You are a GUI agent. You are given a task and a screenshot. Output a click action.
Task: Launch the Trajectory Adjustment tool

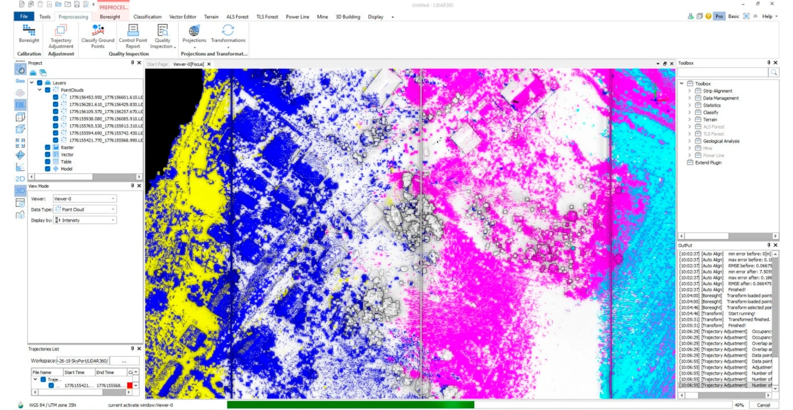click(61, 35)
